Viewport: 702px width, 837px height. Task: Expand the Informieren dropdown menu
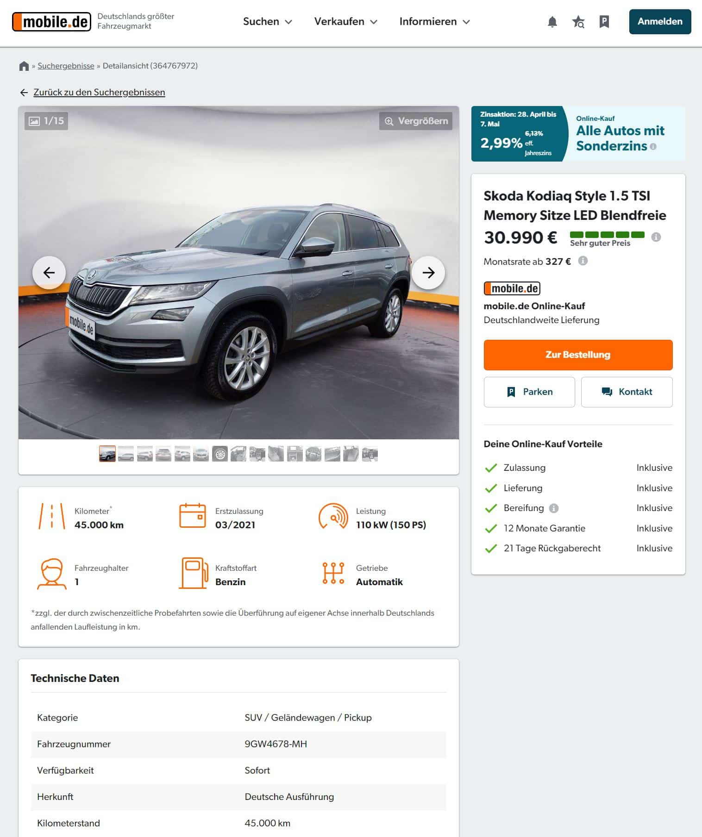click(x=435, y=22)
